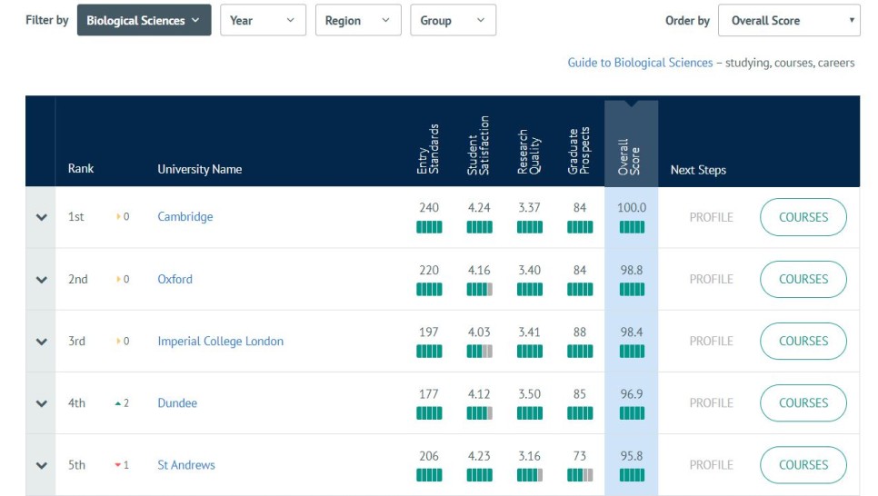Open the Guide to Biological Sciences link
Screen dimensions: 878x496
pos(640,63)
